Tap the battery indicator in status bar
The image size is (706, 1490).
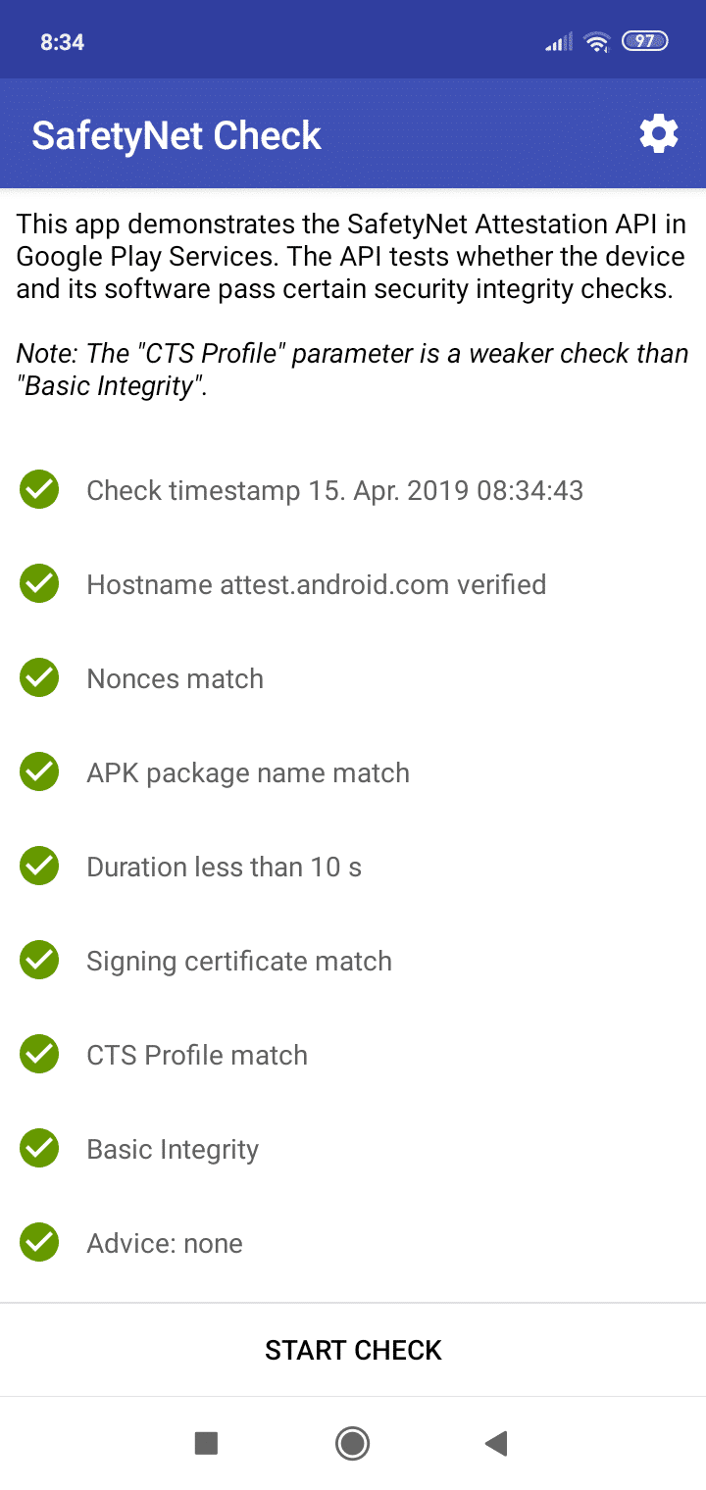[x=645, y=41]
